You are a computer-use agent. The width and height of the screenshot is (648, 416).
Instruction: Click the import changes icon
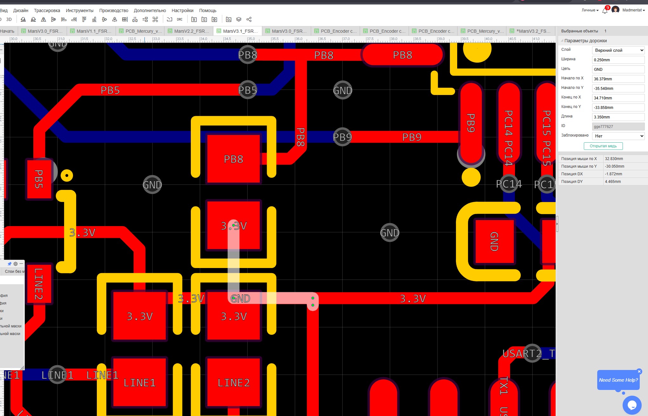pos(229,19)
